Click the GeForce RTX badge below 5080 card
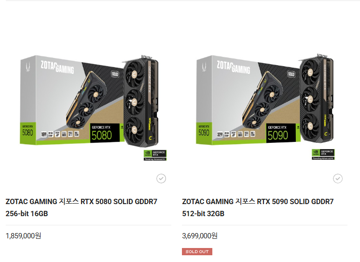Image resolution: width=360 pixels, height=262 pixels. 155,155
